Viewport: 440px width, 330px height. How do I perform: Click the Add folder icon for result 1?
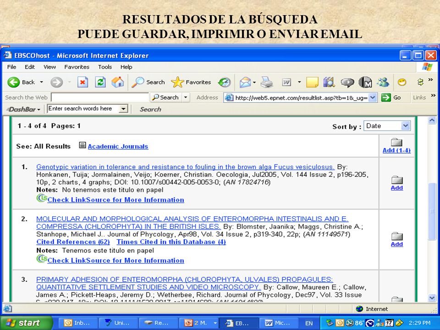pyautogui.click(x=397, y=180)
